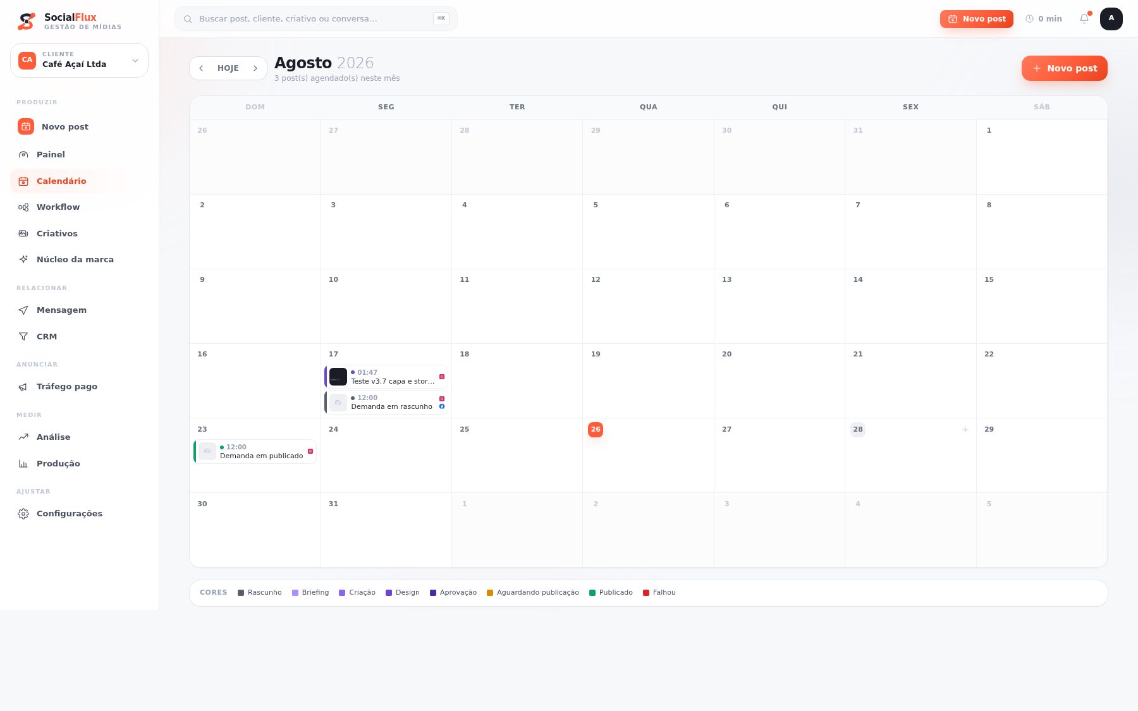
Task: Open the user avatar A menu
Action: click(1111, 19)
